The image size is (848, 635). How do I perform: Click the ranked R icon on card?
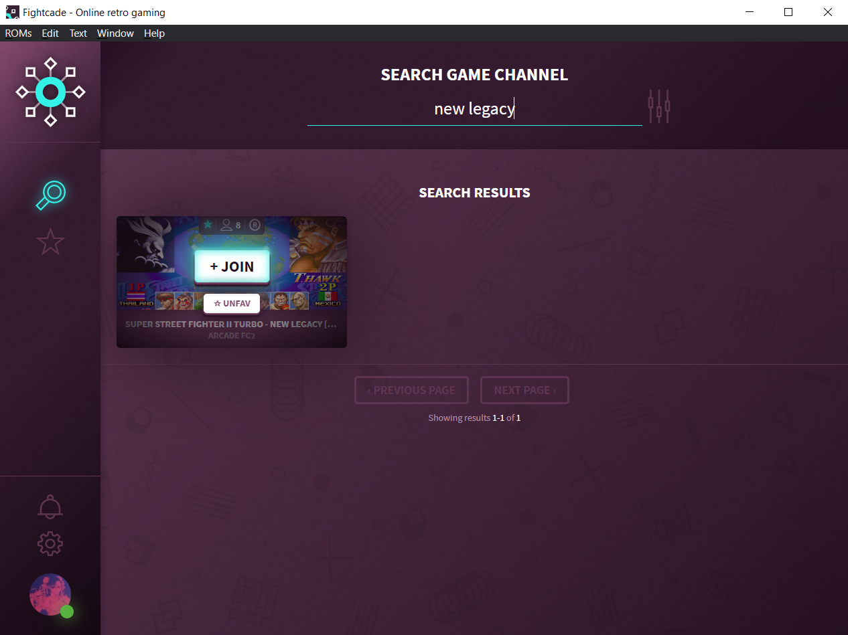pos(255,225)
